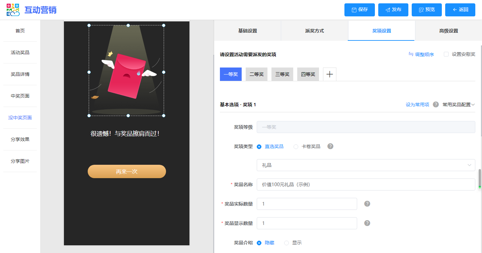Select the 一等奖 prize tab

[x=231, y=74]
